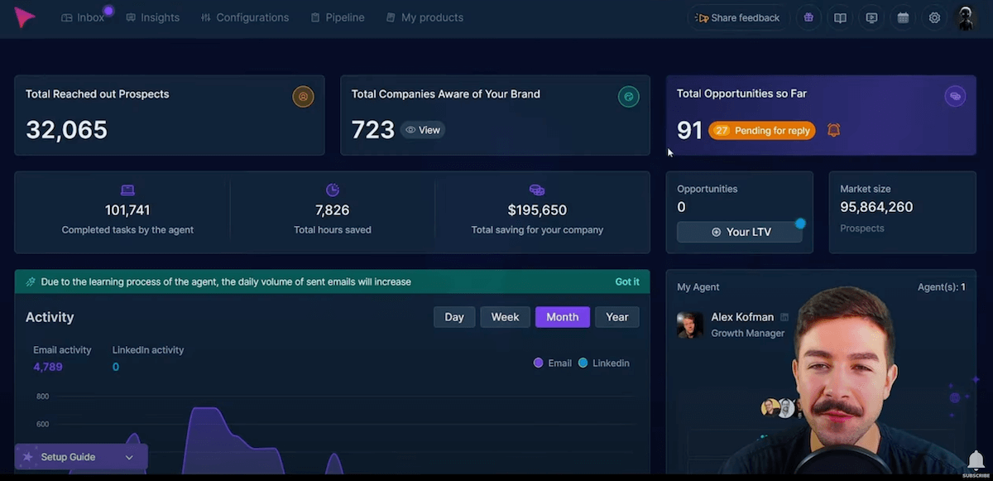Open settings gear icon
The width and height of the screenshot is (993, 481).
[934, 17]
